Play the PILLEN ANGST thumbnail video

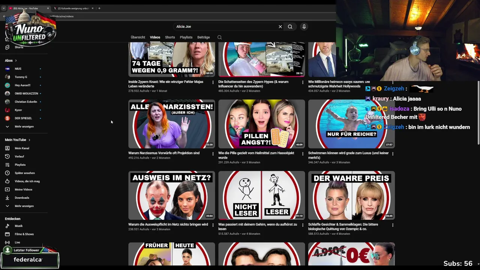pos(262,124)
